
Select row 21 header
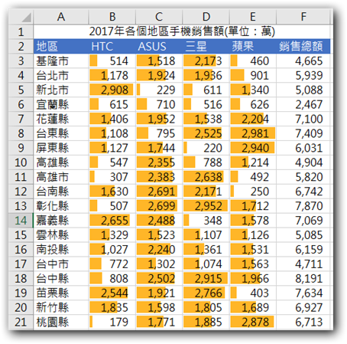pos(21,322)
